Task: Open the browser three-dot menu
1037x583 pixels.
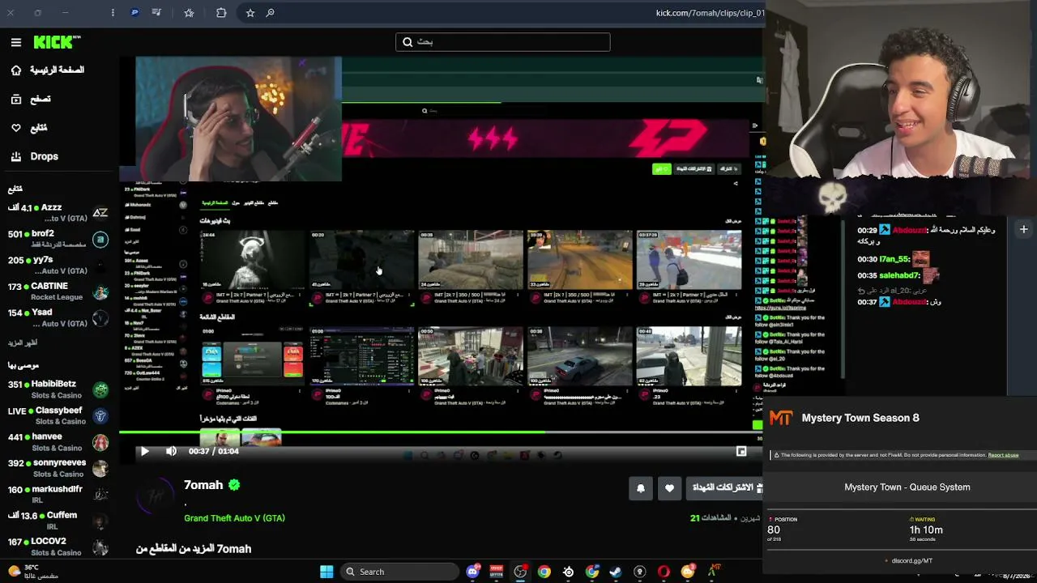Action: tap(113, 13)
